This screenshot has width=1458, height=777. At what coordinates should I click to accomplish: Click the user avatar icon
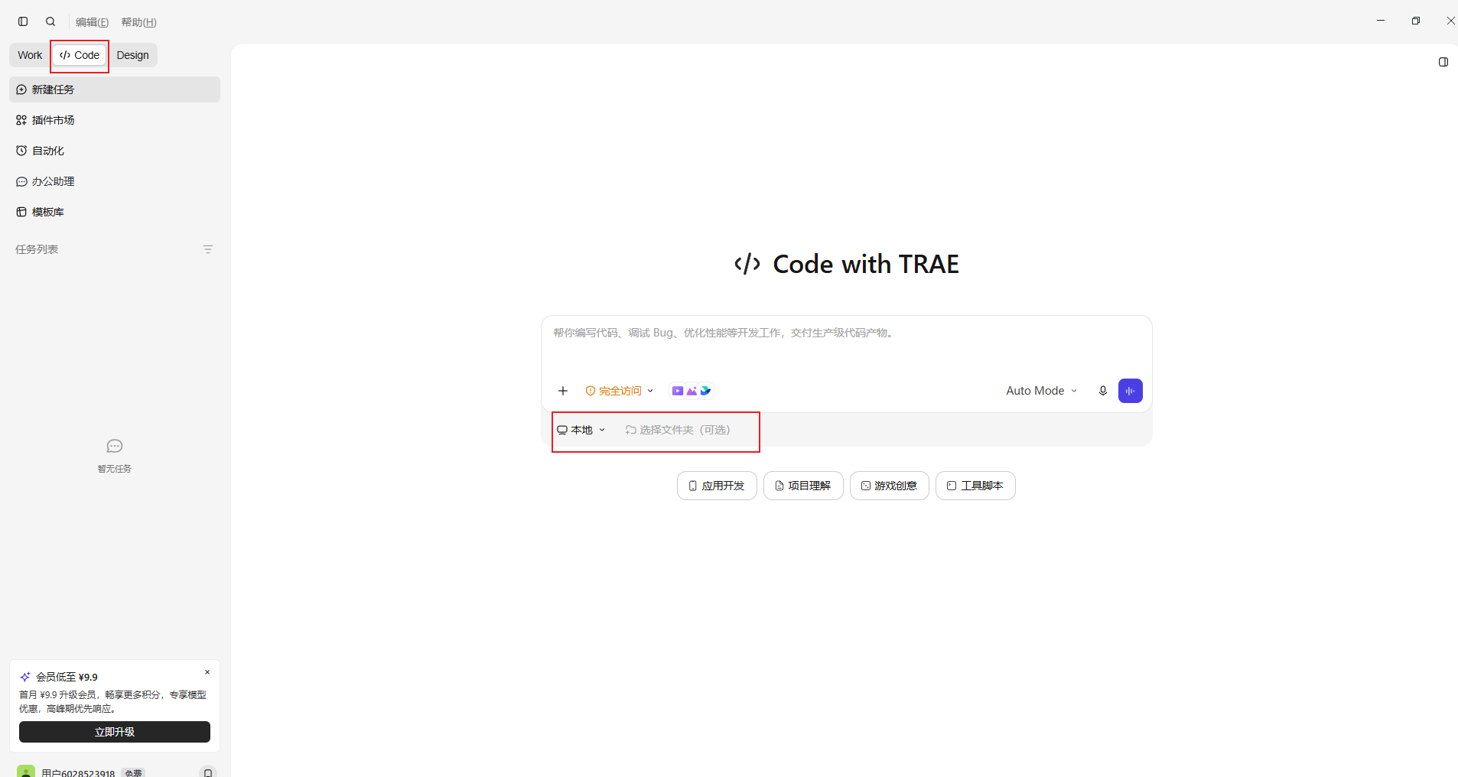tap(26, 772)
